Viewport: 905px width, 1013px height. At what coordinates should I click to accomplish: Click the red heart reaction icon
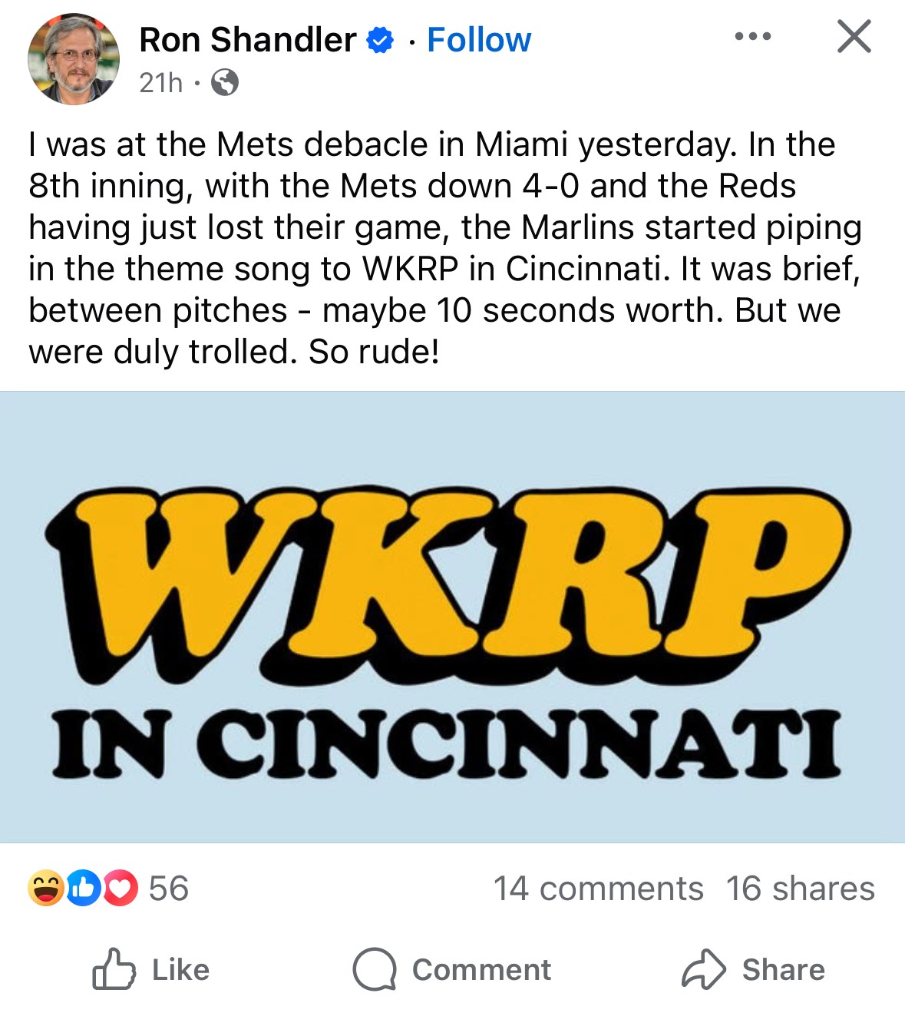(120, 889)
